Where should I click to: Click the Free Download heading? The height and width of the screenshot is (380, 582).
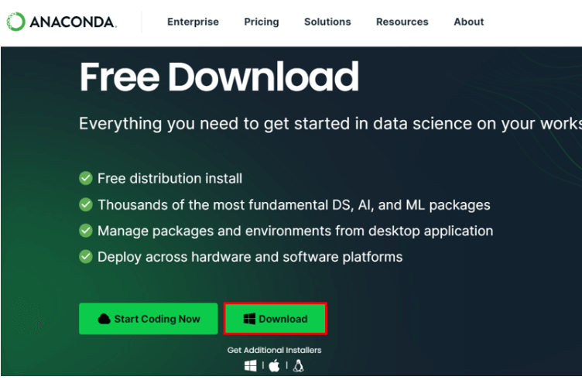coord(219,77)
